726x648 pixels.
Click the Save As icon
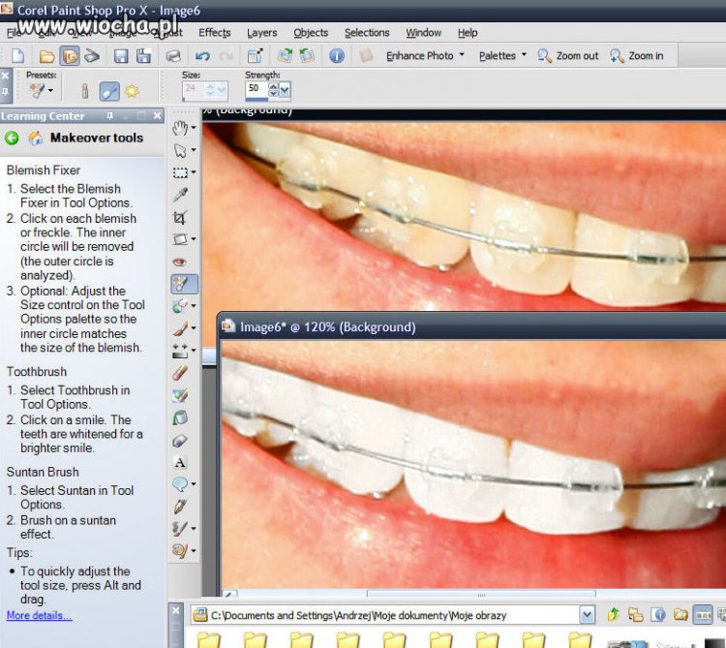[x=144, y=55]
